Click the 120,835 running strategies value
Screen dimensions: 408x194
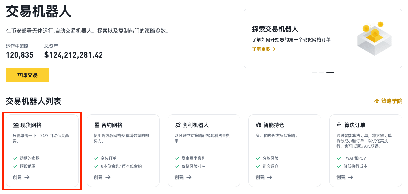coord(20,55)
